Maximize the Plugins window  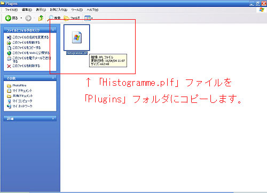pos(258,3)
